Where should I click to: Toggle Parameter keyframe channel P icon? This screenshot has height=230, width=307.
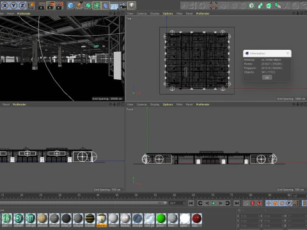coord(289,203)
